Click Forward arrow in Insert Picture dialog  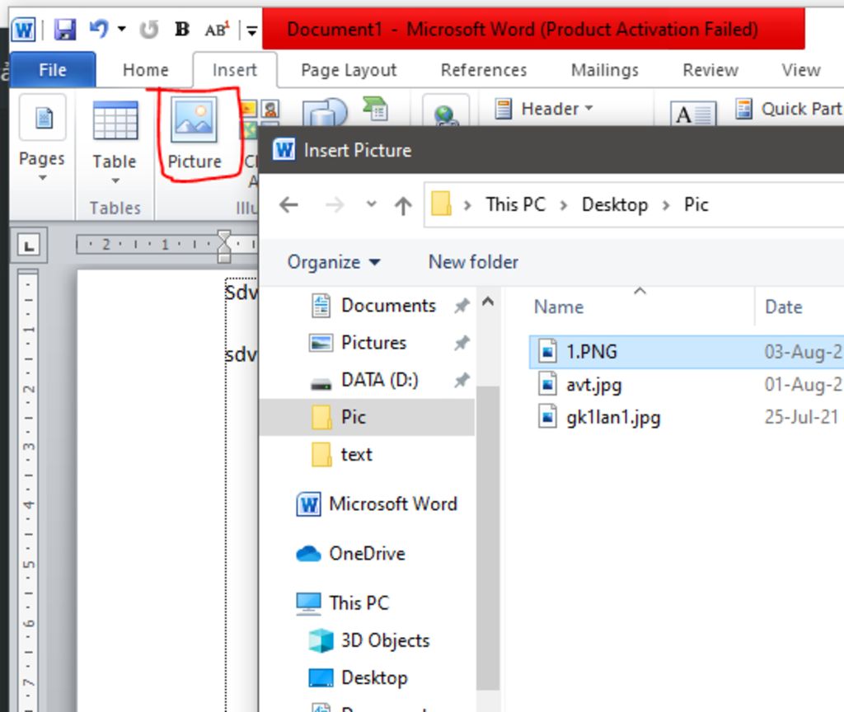click(x=335, y=204)
